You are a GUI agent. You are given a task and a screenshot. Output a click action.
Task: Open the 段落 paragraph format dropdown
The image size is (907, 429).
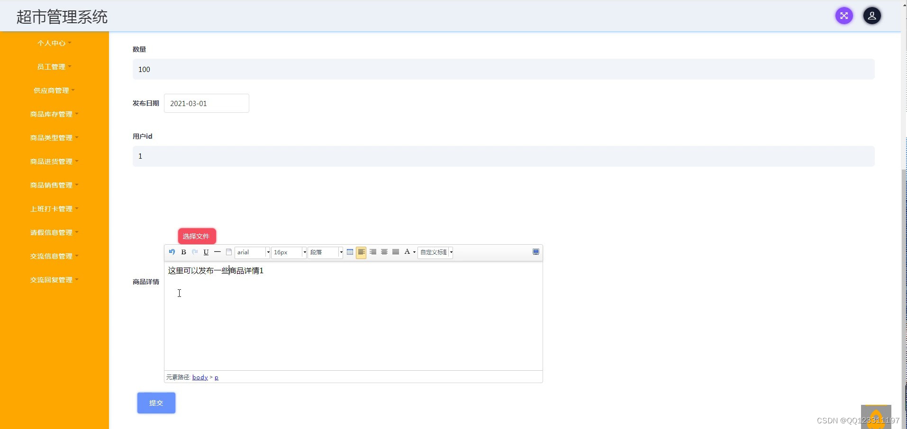pyautogui.click(x=326, y=252)
